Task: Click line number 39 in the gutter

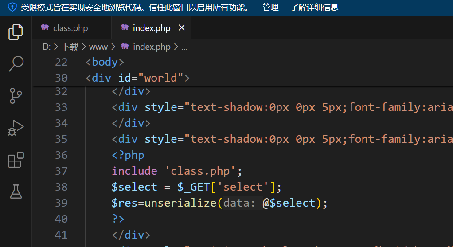Action: coord(61,203)
